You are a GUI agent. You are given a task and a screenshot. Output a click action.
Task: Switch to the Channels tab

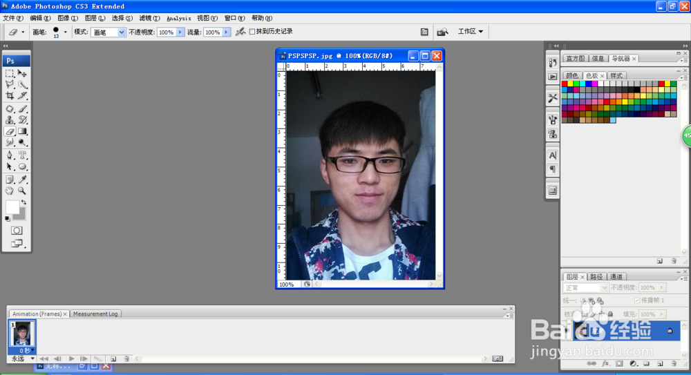[616, 277]
